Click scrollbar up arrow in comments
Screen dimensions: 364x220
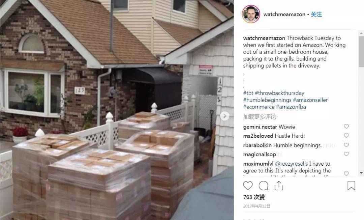point(361,33)
